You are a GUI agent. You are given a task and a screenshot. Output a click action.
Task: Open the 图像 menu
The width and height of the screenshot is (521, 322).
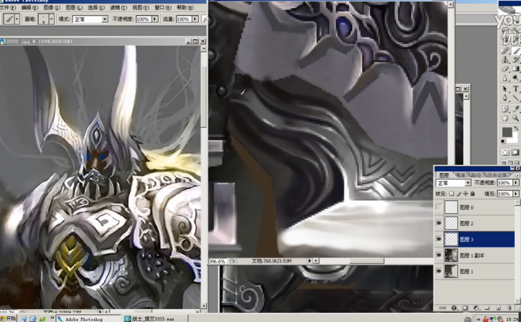point(52,7)
